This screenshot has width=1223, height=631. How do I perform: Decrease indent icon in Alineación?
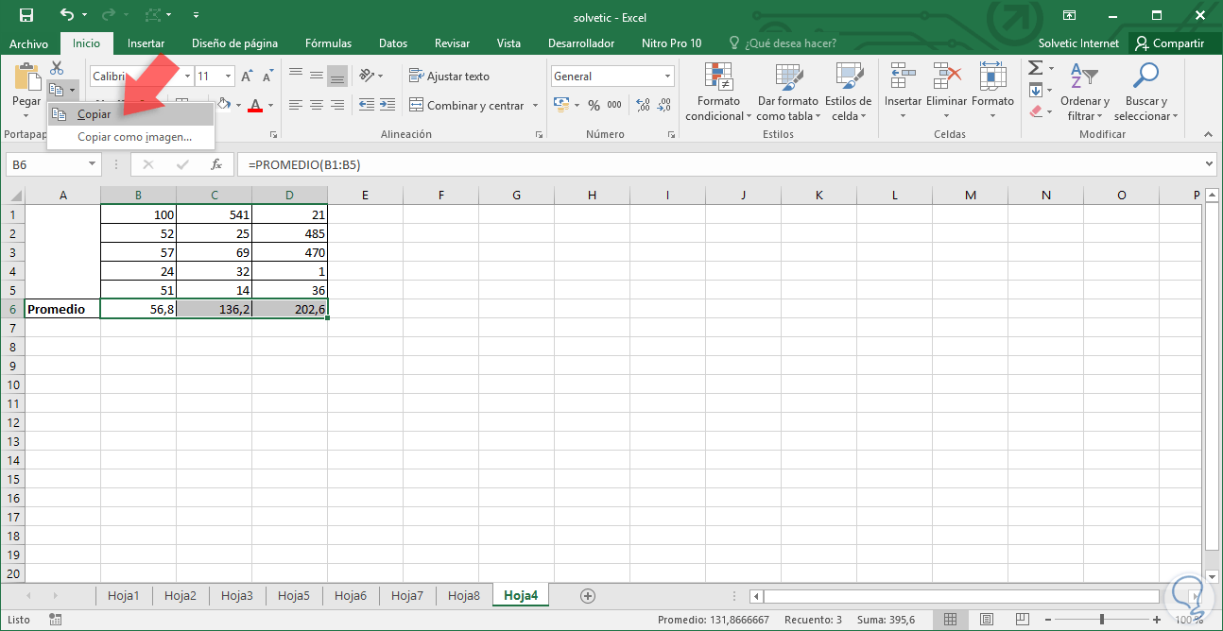(x=366, y=105)
